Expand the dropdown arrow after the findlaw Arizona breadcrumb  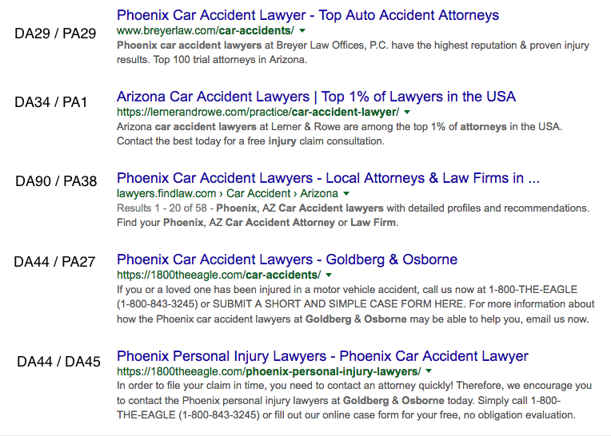[346, 193]
